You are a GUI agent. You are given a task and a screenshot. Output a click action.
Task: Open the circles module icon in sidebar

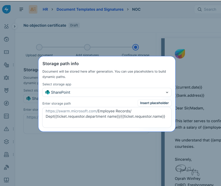pos(6,26)
